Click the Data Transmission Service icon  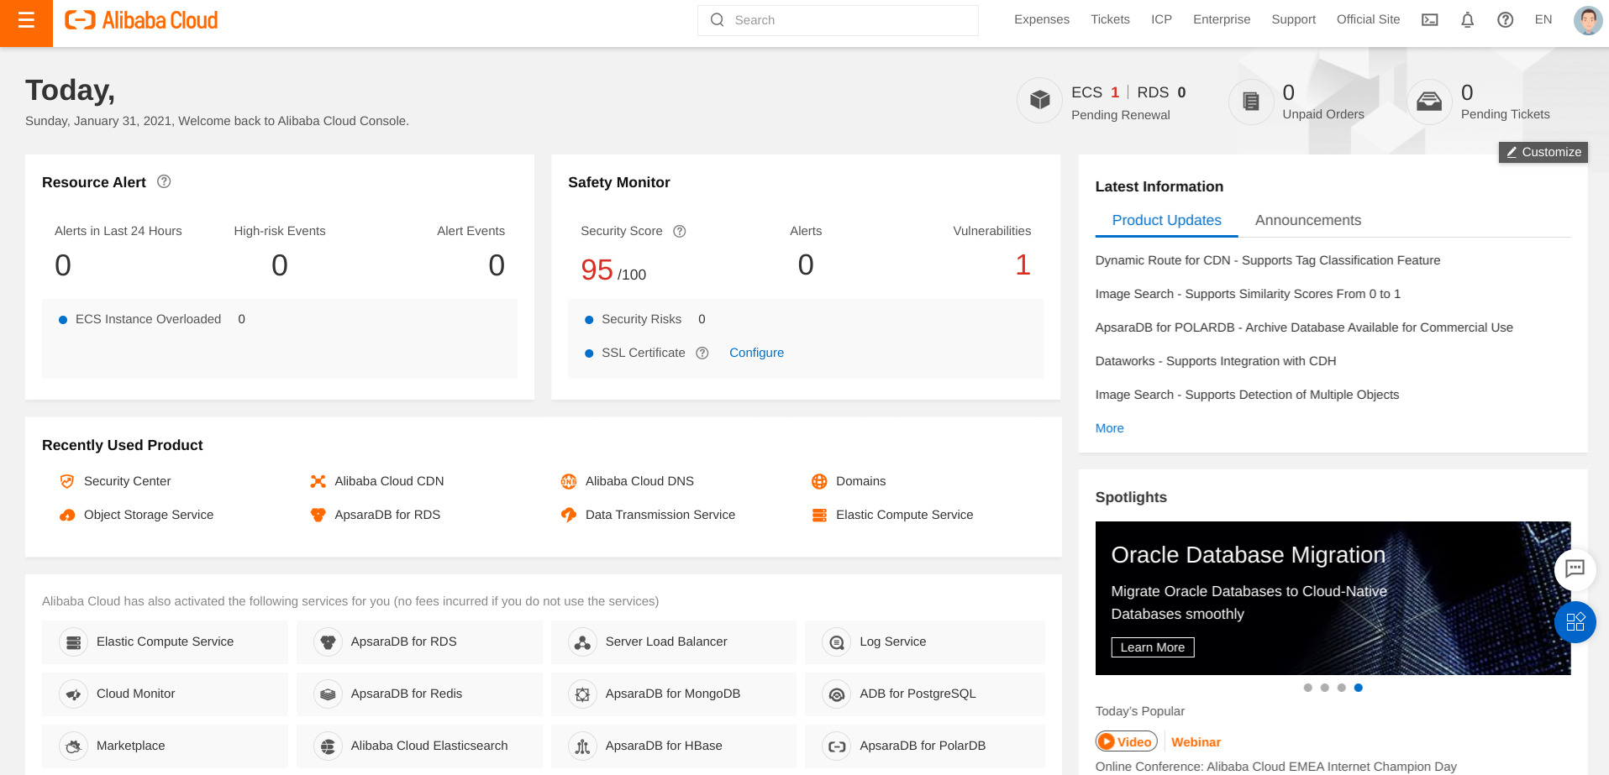click(x=568, y=515)
